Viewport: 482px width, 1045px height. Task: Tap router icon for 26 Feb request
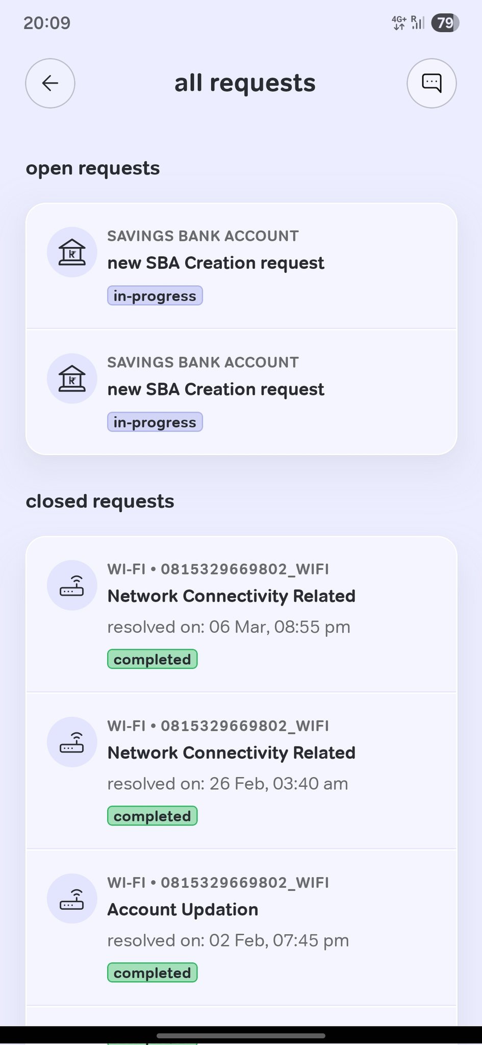[x=72, y=742]
